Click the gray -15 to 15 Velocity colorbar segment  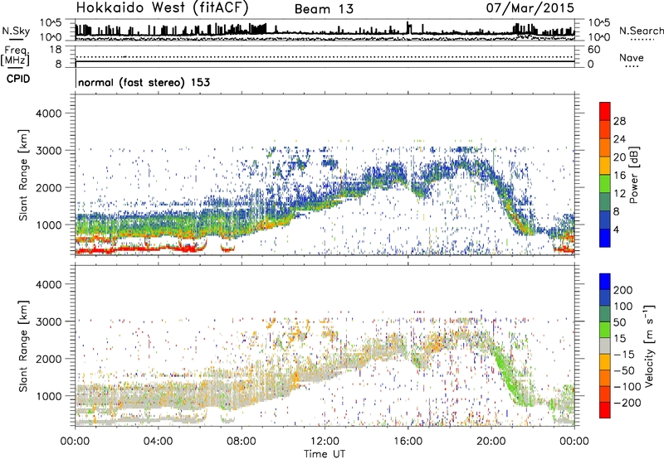605,346
